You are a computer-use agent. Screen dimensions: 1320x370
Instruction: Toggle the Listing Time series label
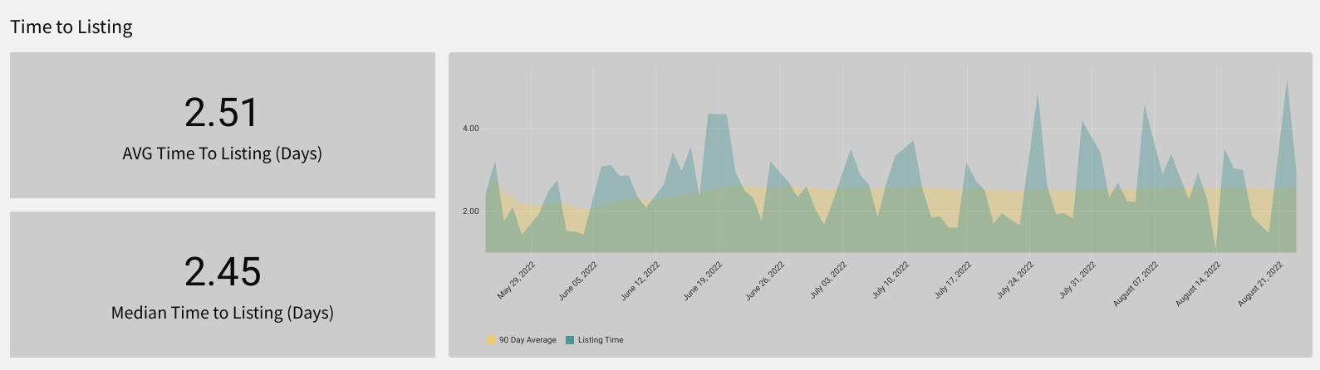601,340
